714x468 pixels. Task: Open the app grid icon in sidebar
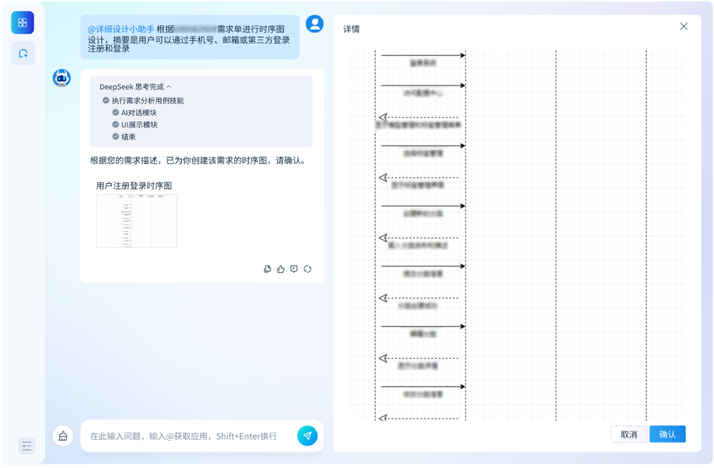(x=22, y=22)
